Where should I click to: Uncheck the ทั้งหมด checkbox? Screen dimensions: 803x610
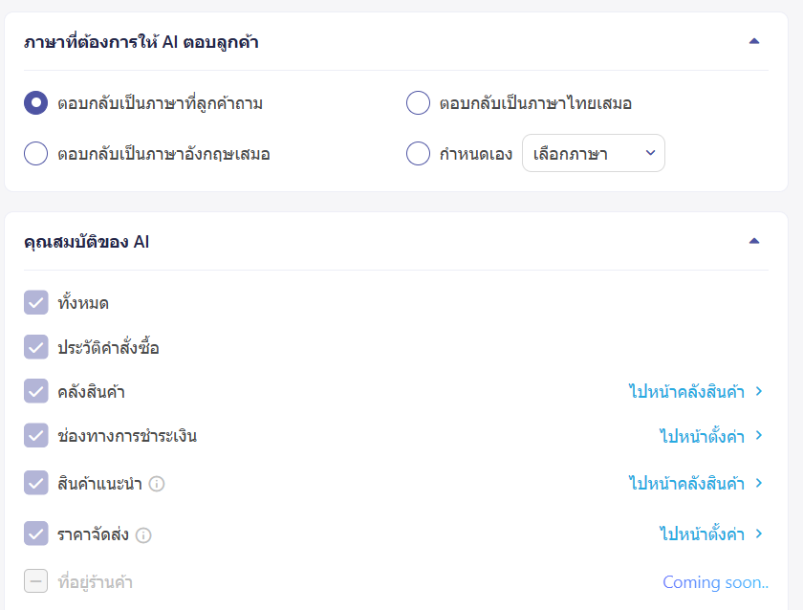pyautogui.click(x=35, y=302)
